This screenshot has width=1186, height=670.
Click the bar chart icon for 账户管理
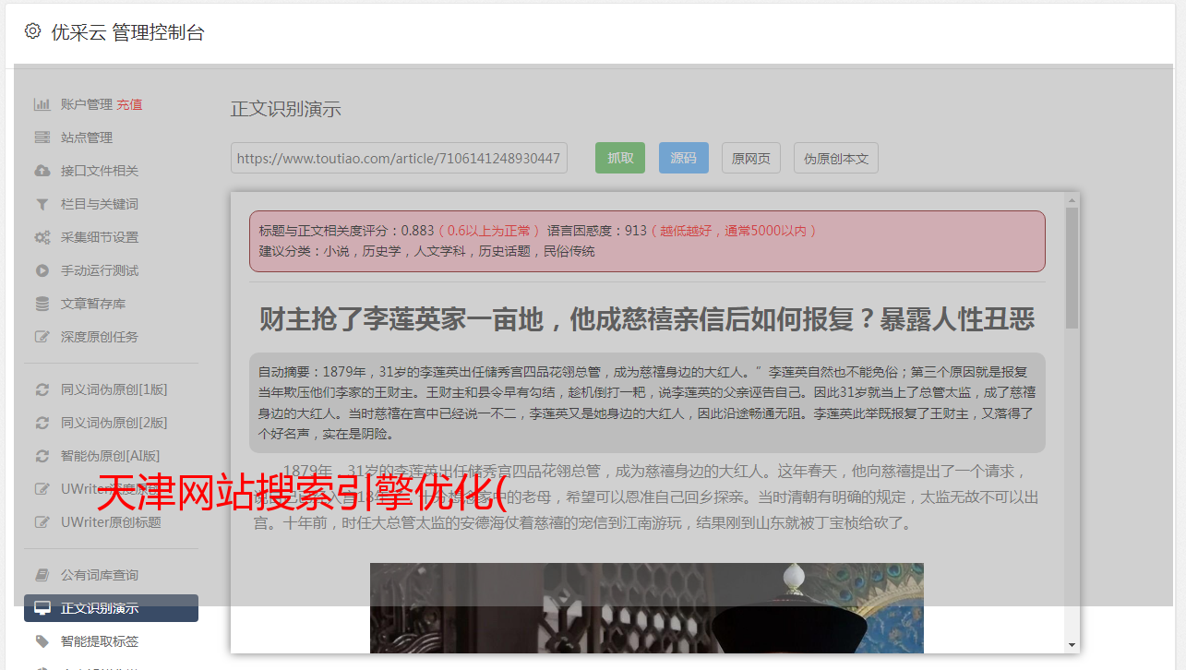(x=42, y=104)
